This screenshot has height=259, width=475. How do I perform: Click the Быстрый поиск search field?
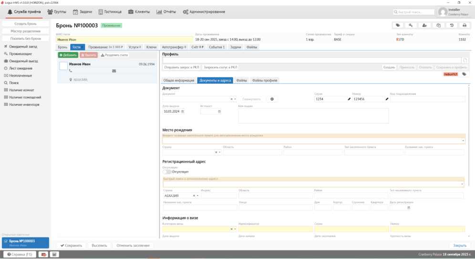click(413, 12)
